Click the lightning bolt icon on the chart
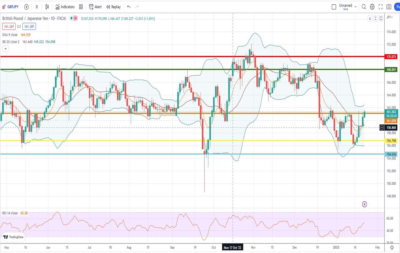Viewport: 400px width, 253px height. (364, 204)
